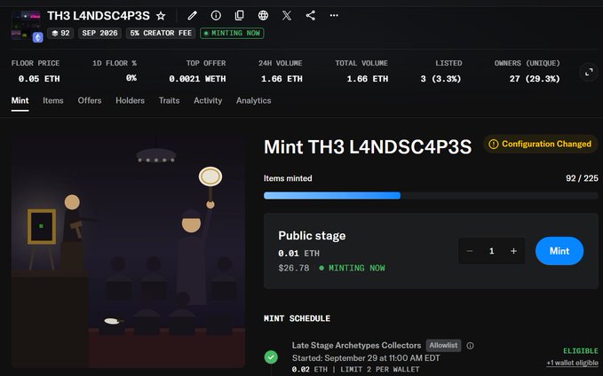Image resolution: width=603 pixels, height=376 pixels.
Task: Increase mint quantity with plus button
Action: (x=514, y=251)
